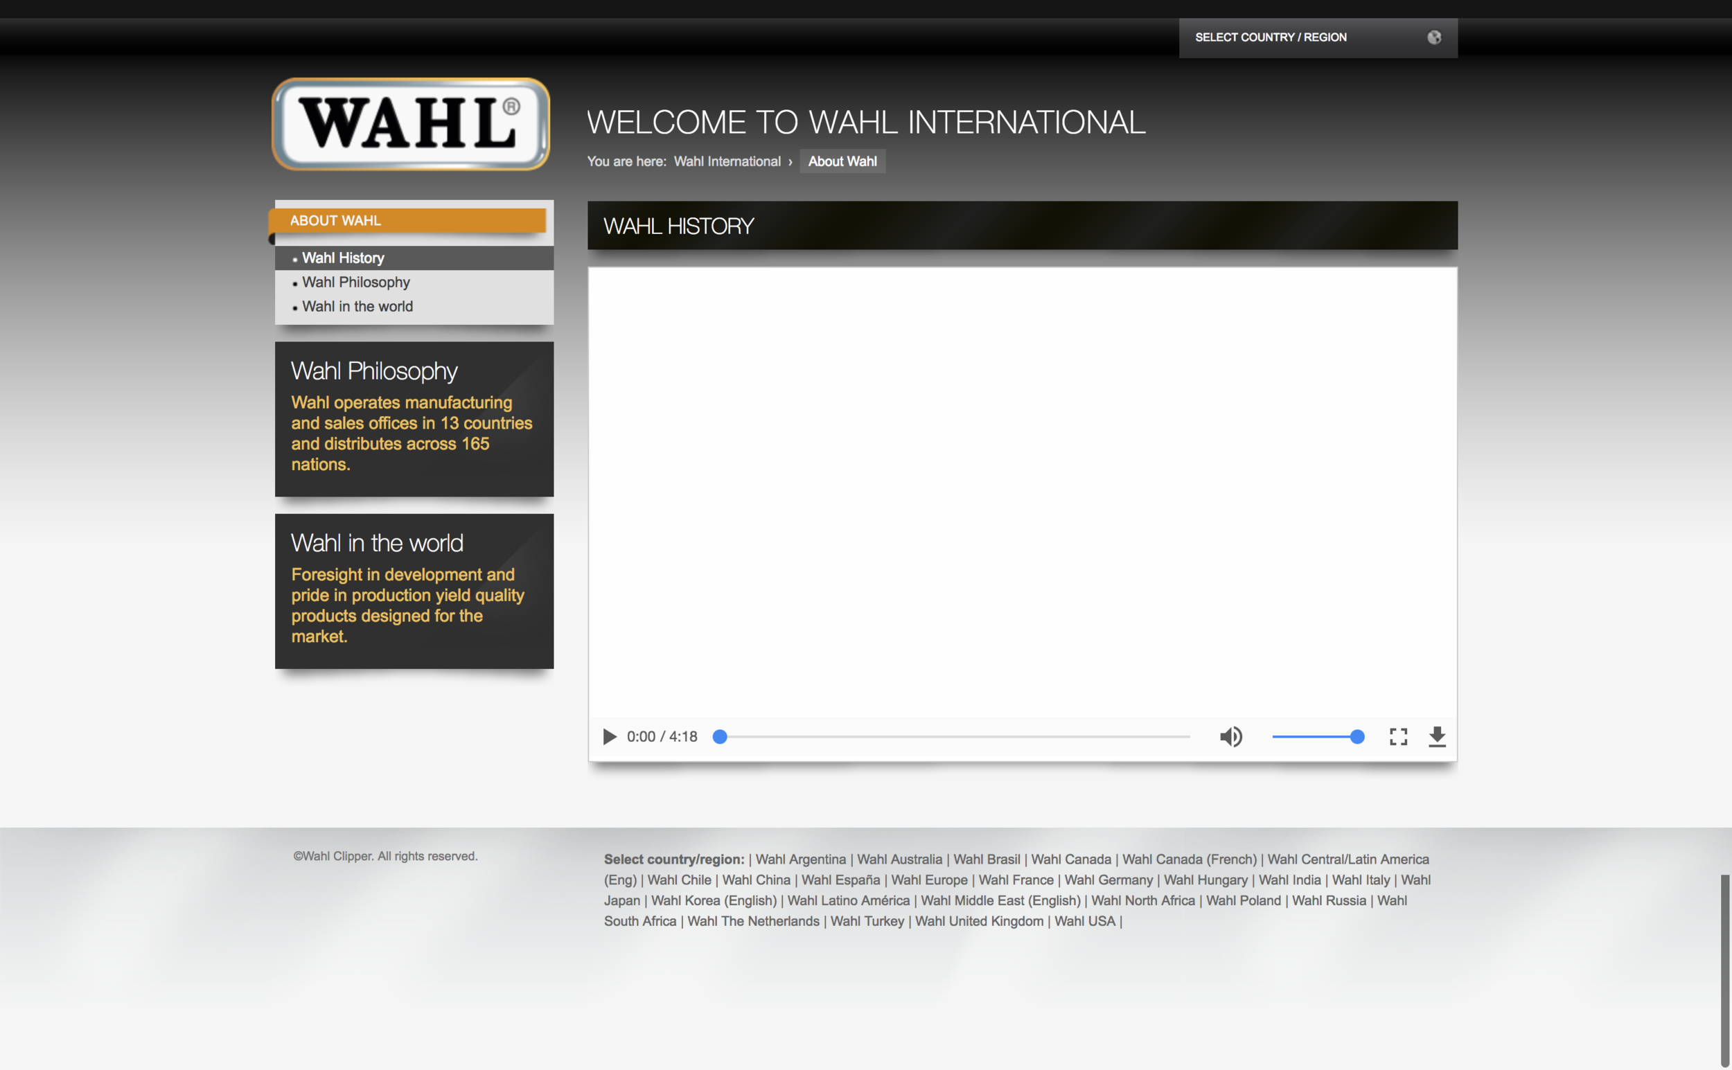Viewport: 1732px width, 1070px height.
Task: Select Wahl United Kingdom footer link
Action: coord(979,920)
